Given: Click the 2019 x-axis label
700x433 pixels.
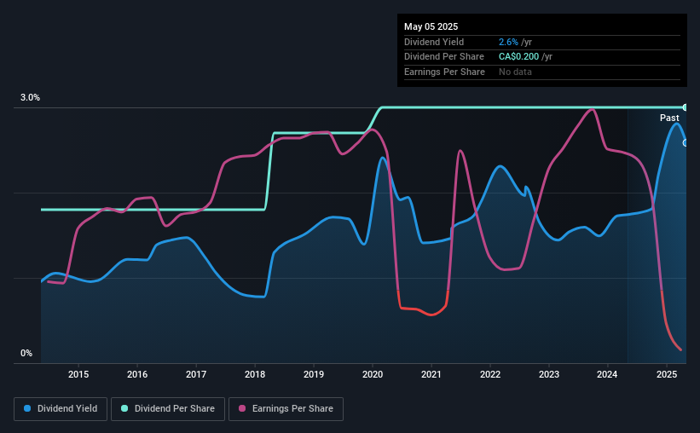Looking at the screenshot, I should tap(314, 374).
